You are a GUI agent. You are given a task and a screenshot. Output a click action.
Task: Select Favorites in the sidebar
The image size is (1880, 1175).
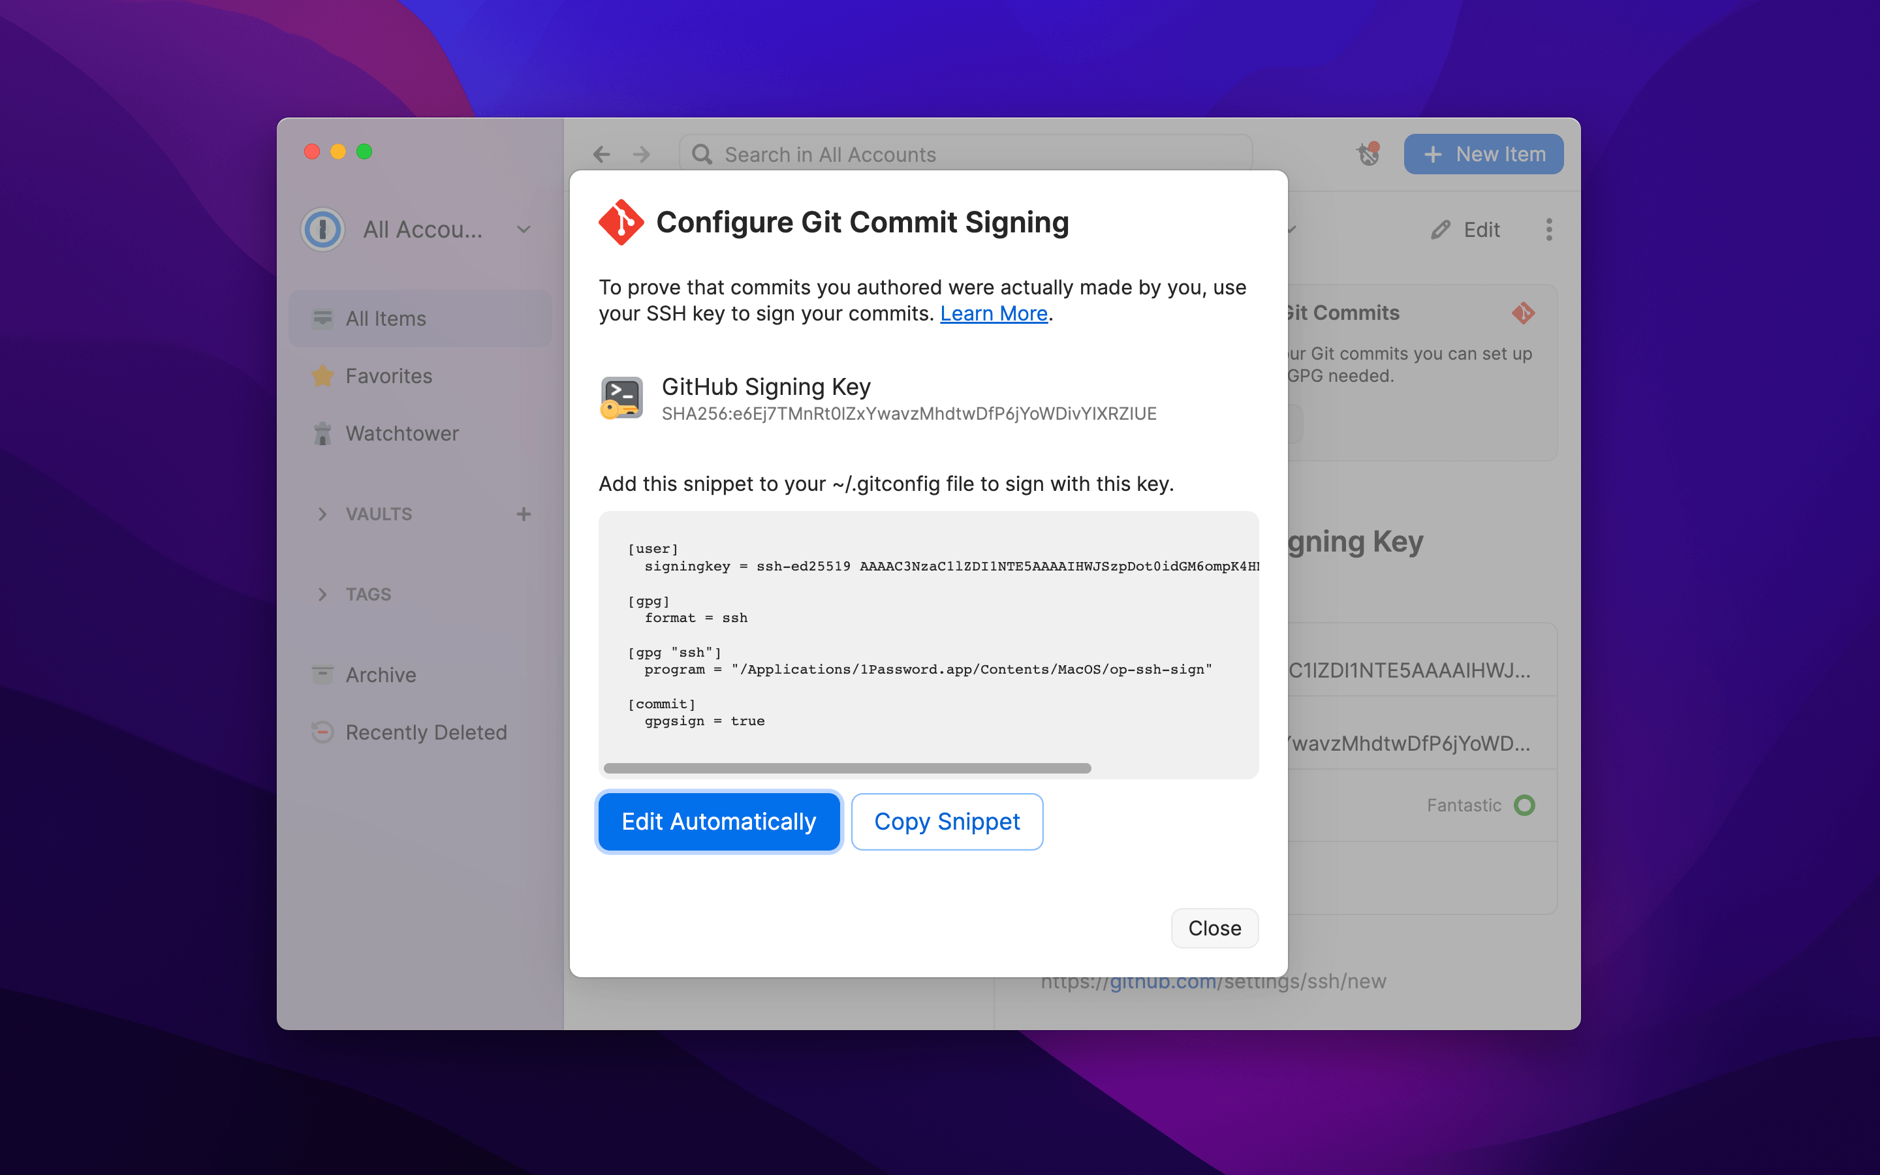(388, 375)
